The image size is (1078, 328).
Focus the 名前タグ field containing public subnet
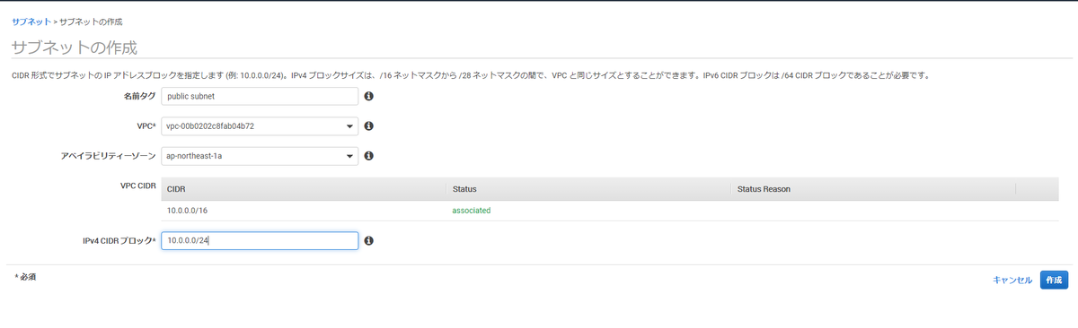[x=260, y=96]
